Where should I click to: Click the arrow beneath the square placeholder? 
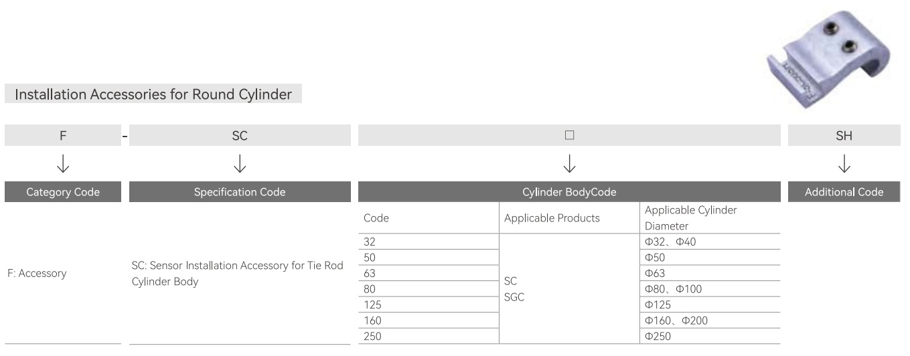pos(569,163)
